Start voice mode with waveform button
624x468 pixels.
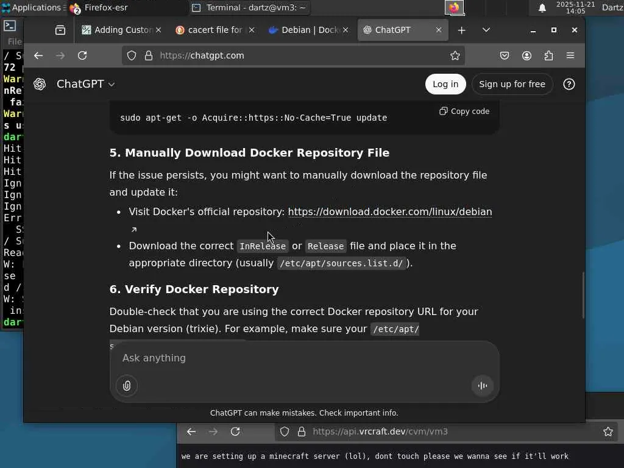tap(483, 385)
